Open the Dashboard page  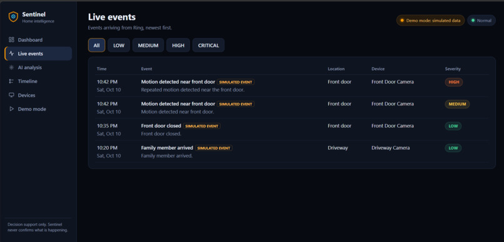(38, 40)
